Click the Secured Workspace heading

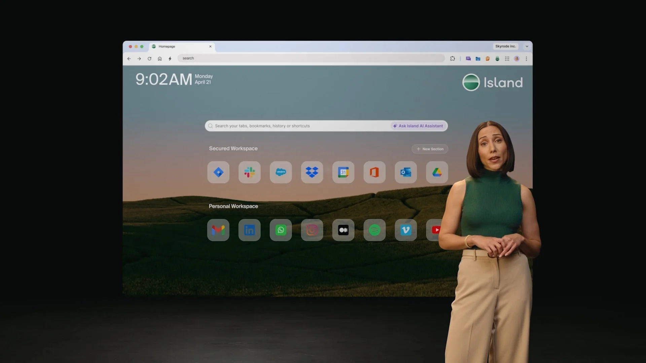pyautogui.click(x=233, y=148)
